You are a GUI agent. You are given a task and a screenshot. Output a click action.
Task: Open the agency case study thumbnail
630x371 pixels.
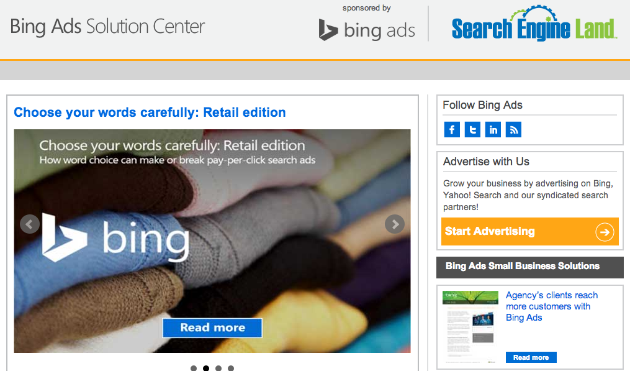(x=470, y=327)
